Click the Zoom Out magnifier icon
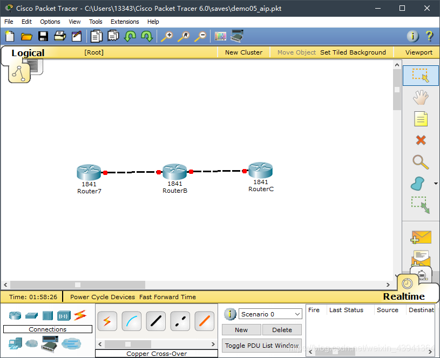This screenshot has width=440, height=358. click(x=200, y=37)
